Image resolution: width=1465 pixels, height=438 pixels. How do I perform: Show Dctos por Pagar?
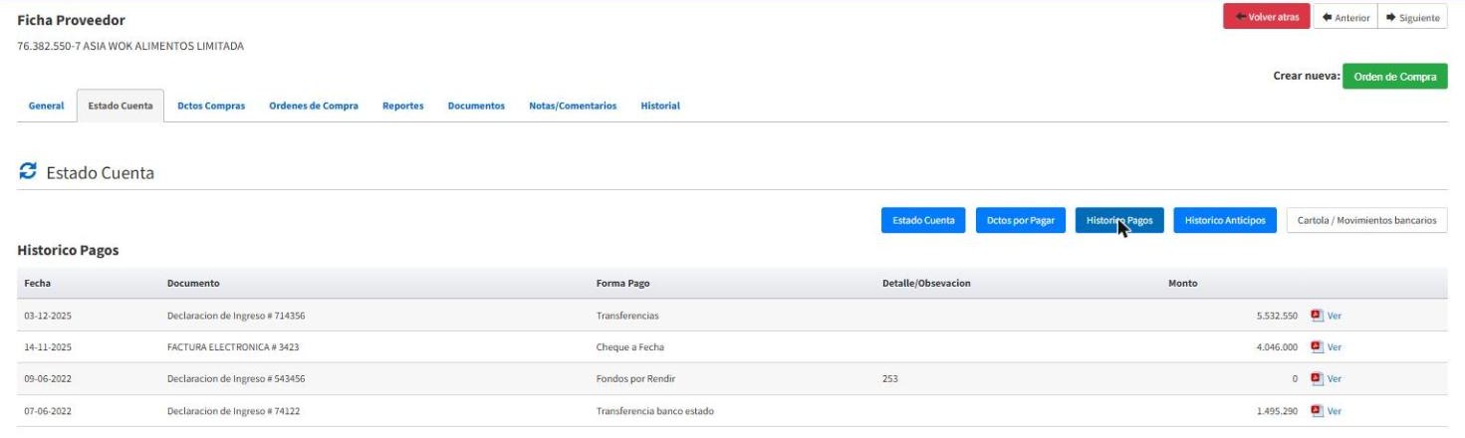coord(1021,221)
